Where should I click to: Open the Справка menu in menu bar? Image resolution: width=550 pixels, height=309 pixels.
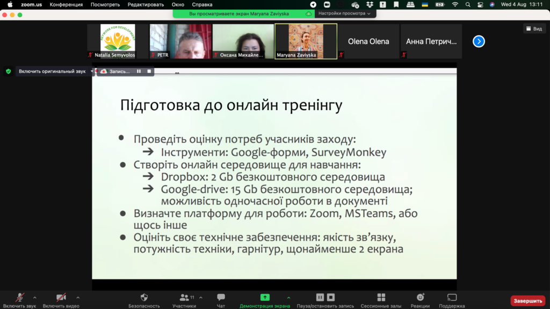[x=202, y=4]
